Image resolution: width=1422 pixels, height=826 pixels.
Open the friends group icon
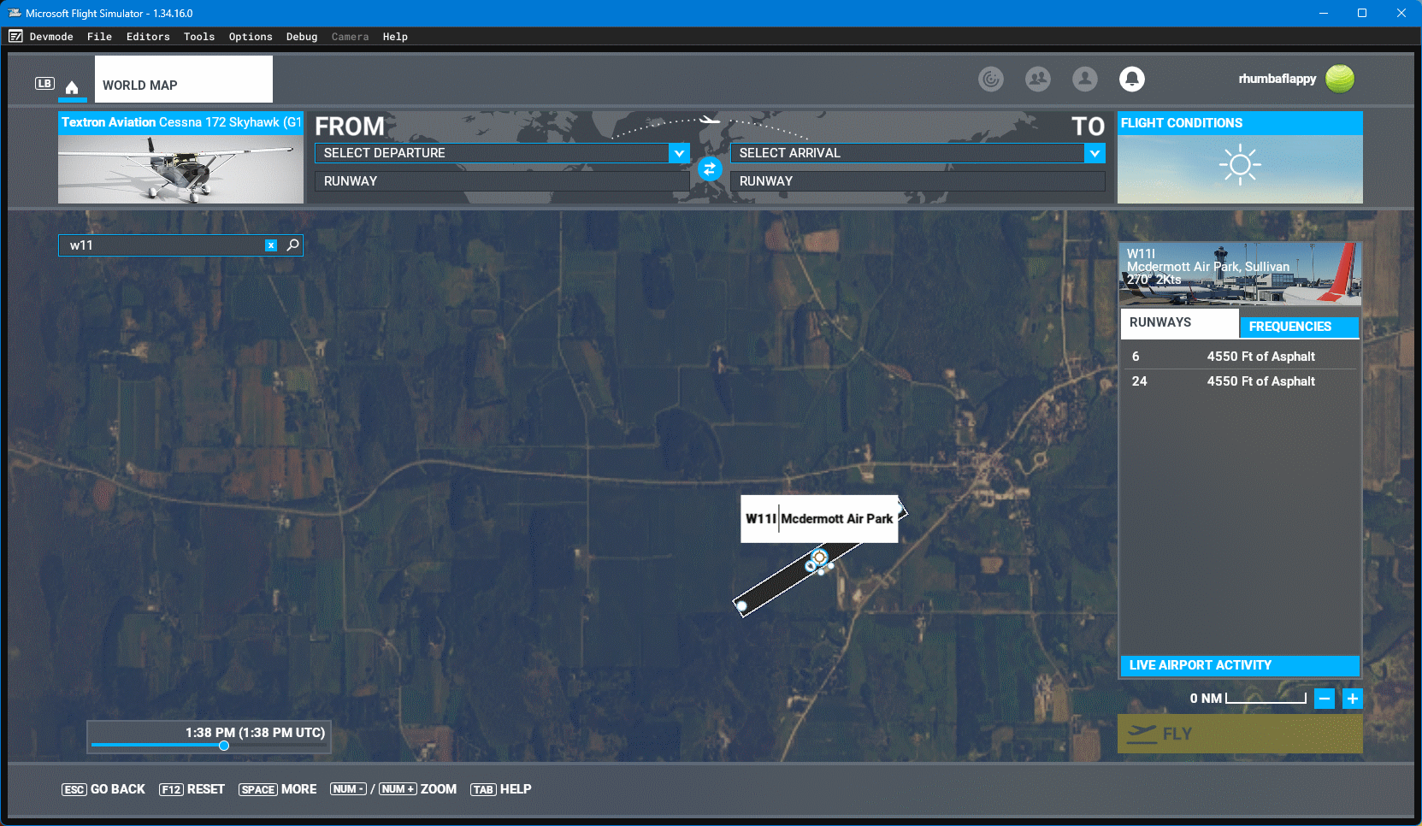coord(1038,79)
